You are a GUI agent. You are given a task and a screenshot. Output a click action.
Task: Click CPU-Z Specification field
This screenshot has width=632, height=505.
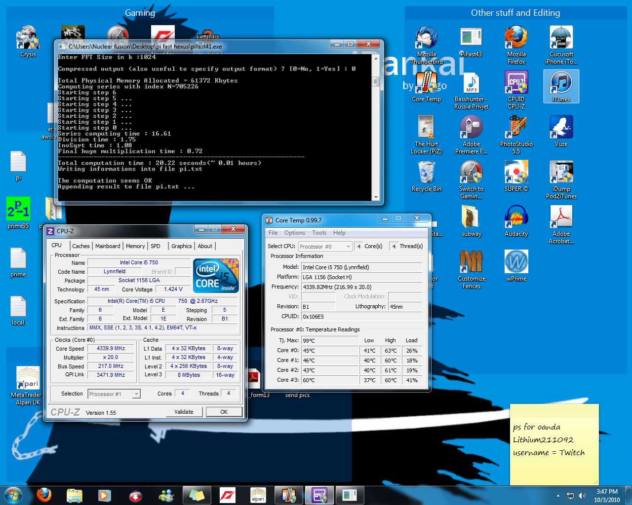pyautogui.click(x=162, y=301)
